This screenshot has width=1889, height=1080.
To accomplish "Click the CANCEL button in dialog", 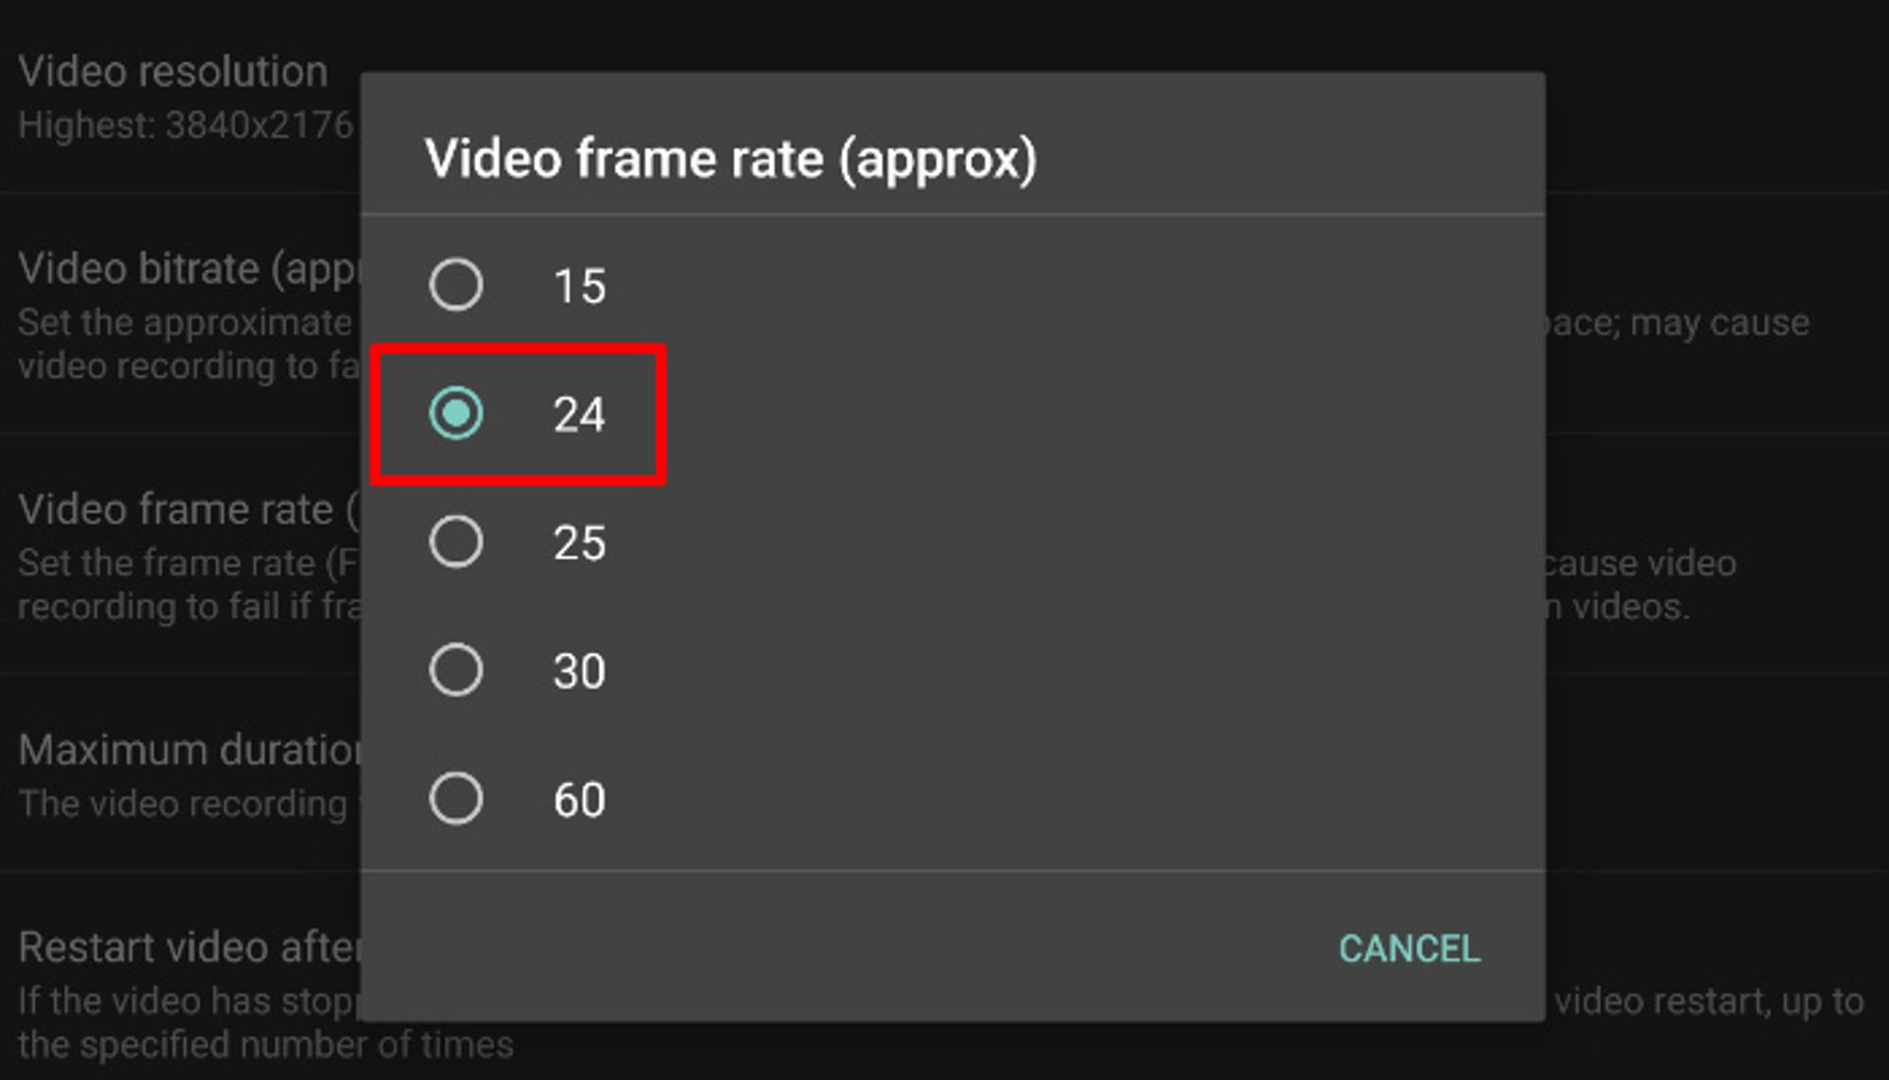I will (x=1409, y=949).
